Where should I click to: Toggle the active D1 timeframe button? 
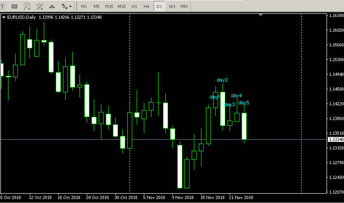coord(159,7)
